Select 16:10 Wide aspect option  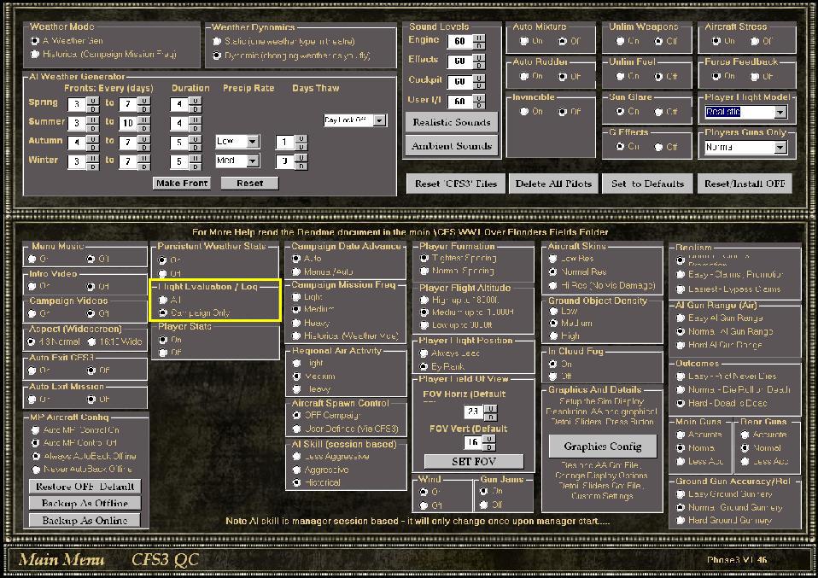[x=92, y=342]
